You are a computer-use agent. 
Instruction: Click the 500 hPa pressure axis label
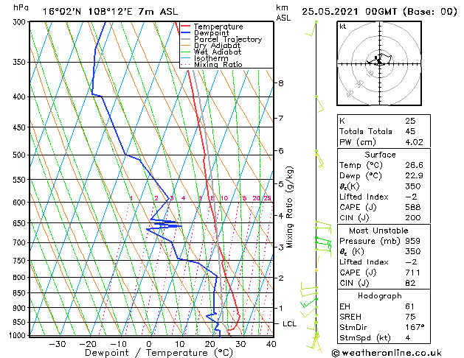point(21,155)
